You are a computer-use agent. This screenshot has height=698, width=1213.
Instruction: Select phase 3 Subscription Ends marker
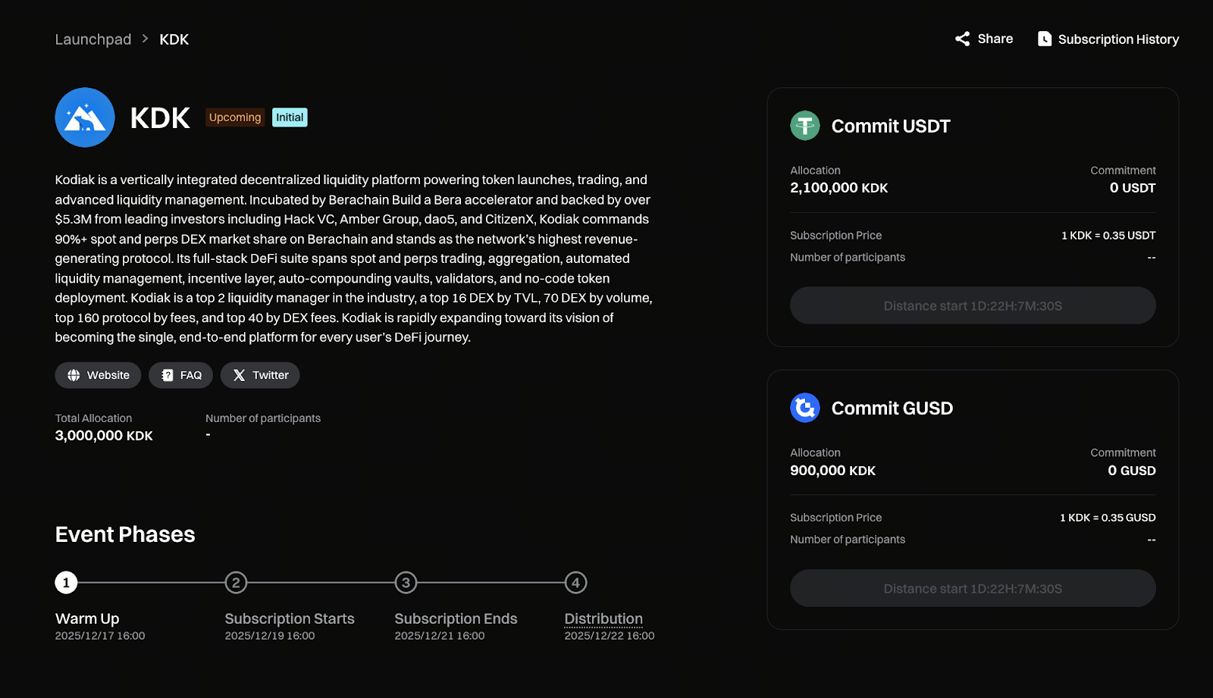[x=406, y=583]
